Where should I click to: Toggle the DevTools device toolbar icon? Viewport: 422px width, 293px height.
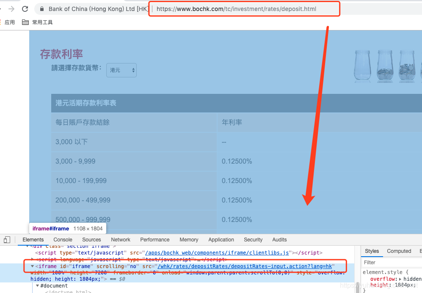pos(7,239)
